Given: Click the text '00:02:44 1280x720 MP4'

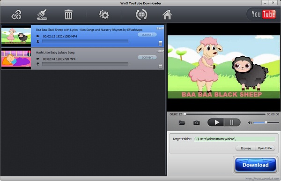Looking at the screenshot, I should [59, 59].
